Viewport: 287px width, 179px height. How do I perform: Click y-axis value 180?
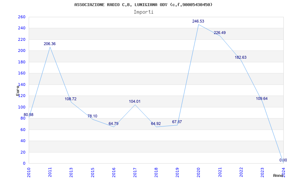(22, 62)
